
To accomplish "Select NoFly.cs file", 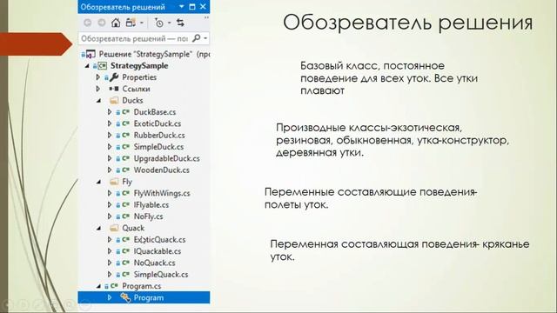I will 149,216.
